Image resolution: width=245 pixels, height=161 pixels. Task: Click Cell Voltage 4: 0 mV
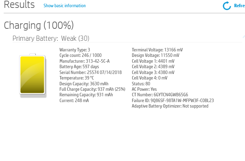tap(150, 78)
